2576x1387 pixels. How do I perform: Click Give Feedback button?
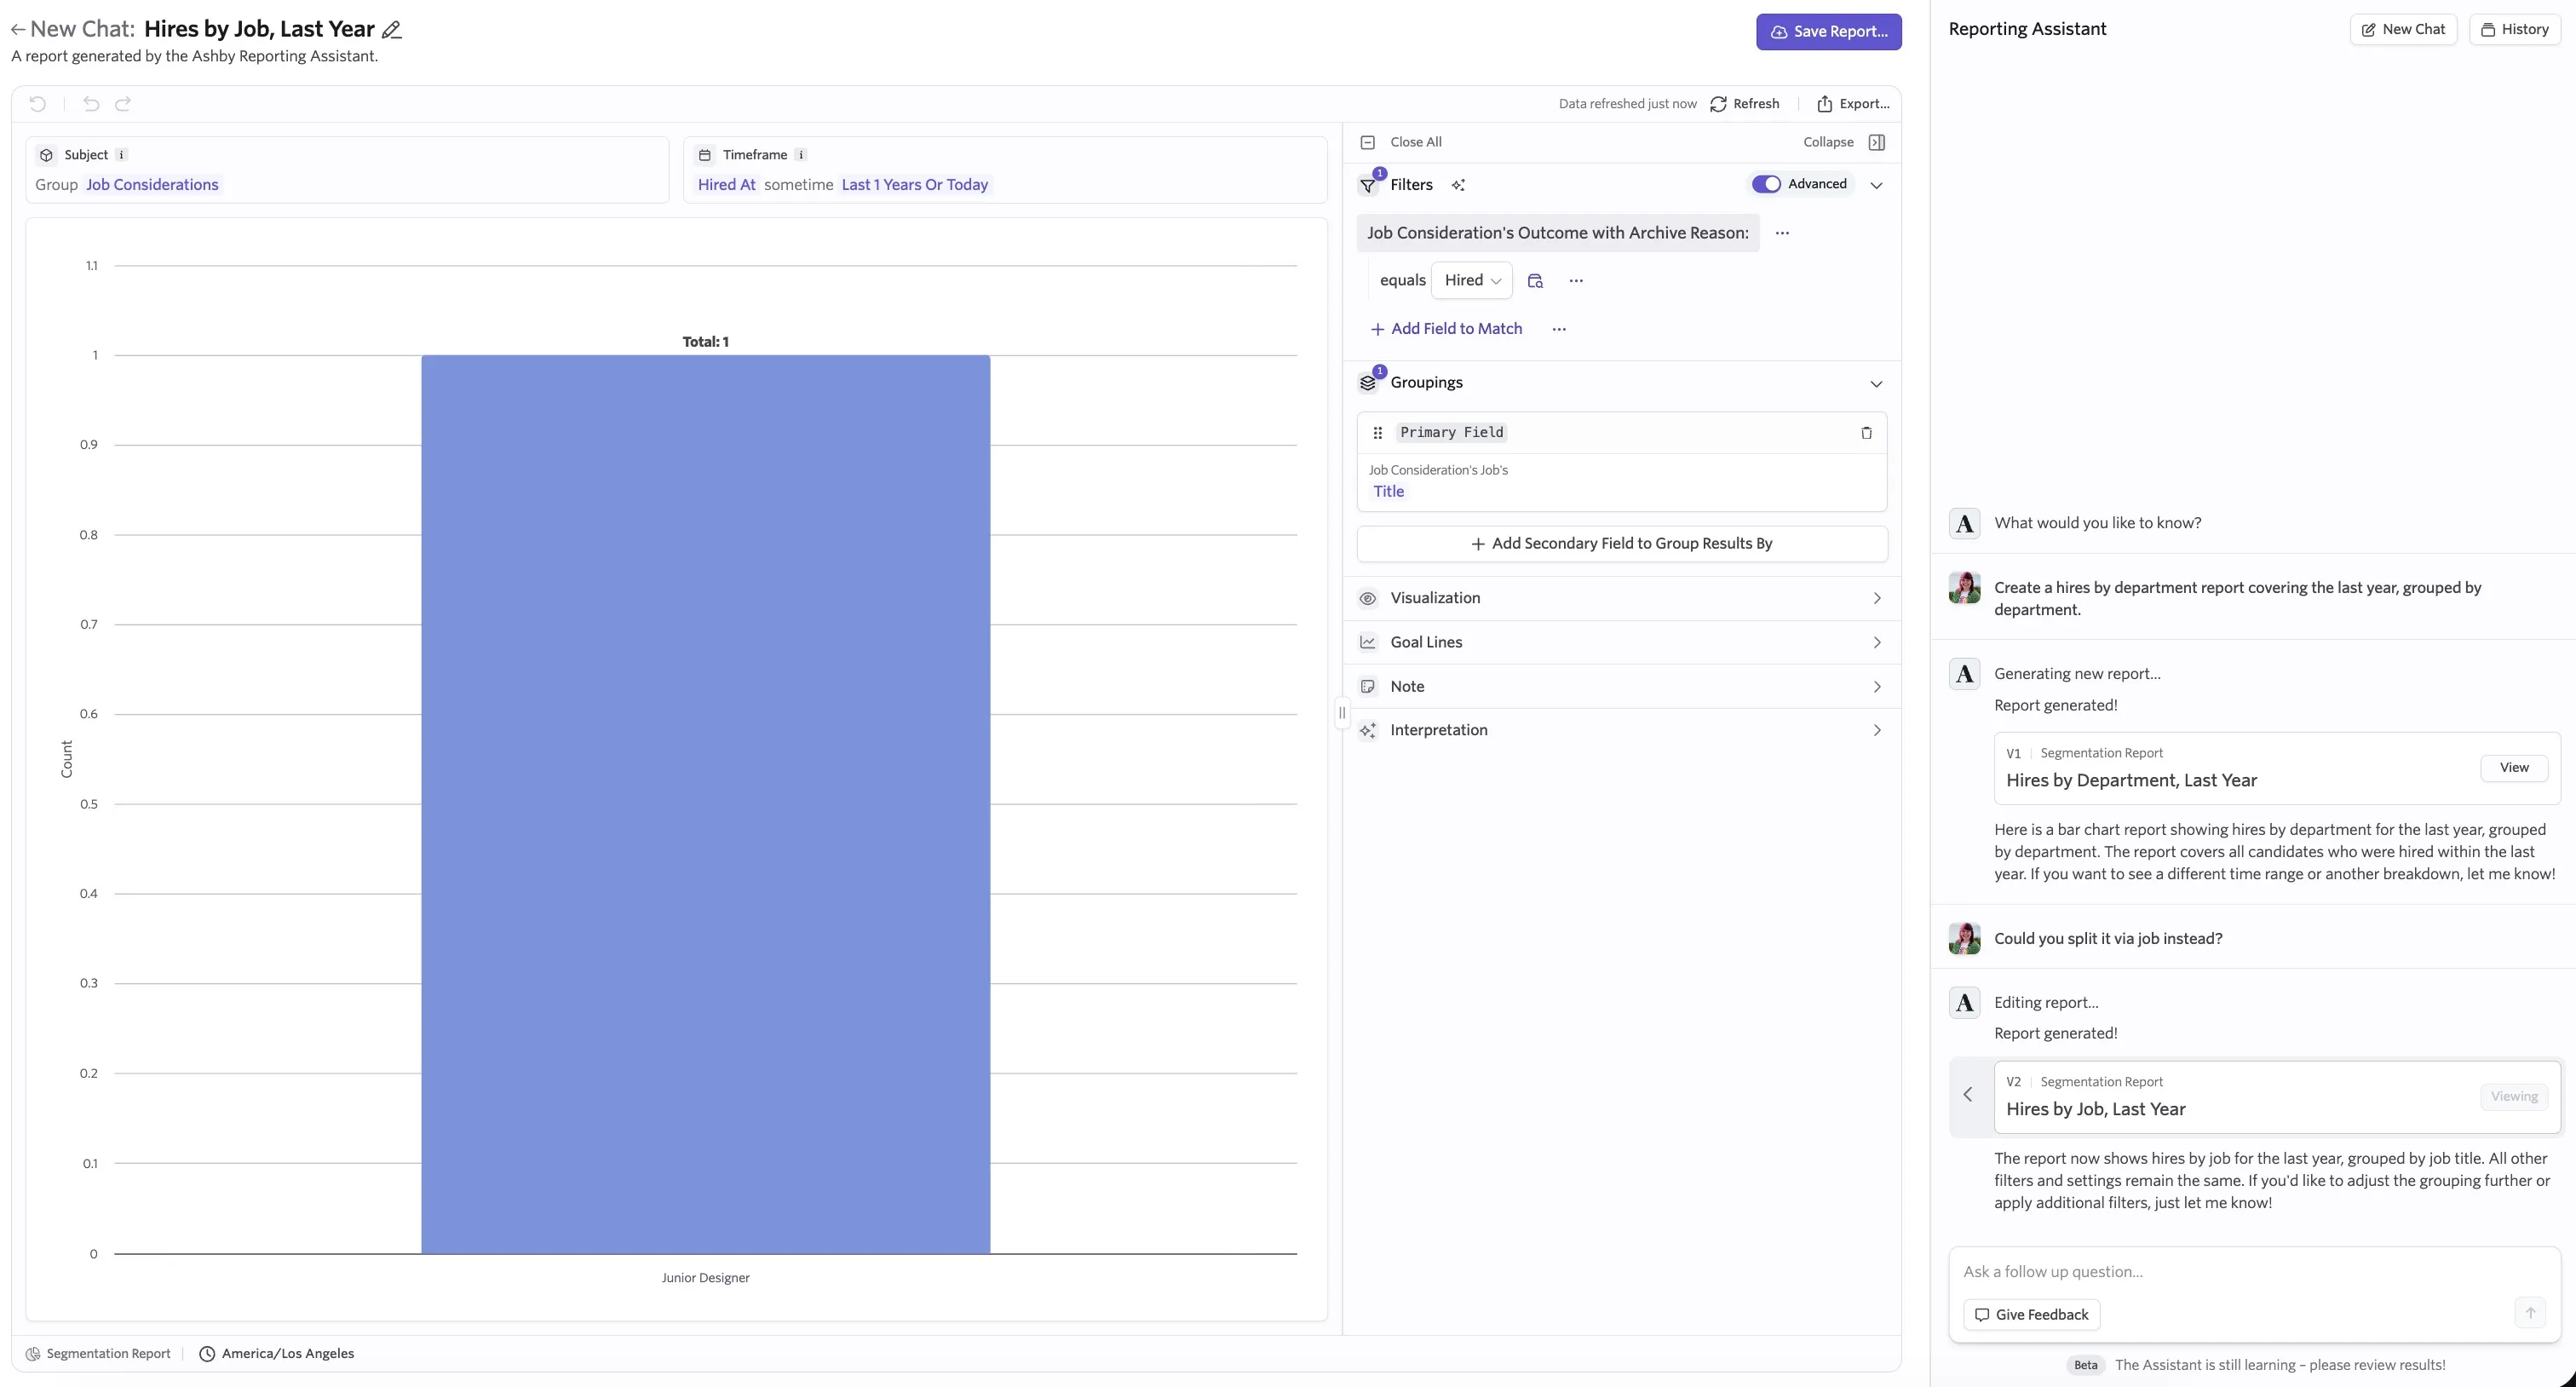coord(2032,1315)
